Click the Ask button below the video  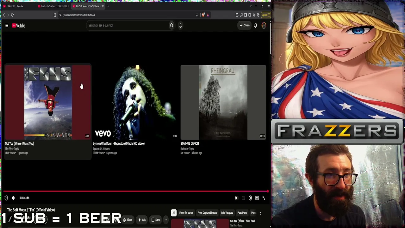[x=142, y=220]
